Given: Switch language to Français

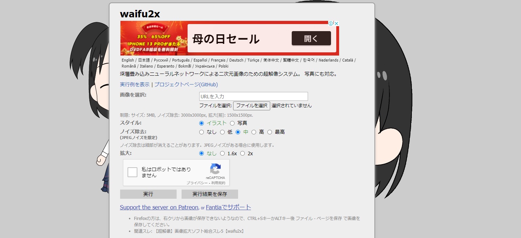Looking at the screenshot, I should point(218,60).
